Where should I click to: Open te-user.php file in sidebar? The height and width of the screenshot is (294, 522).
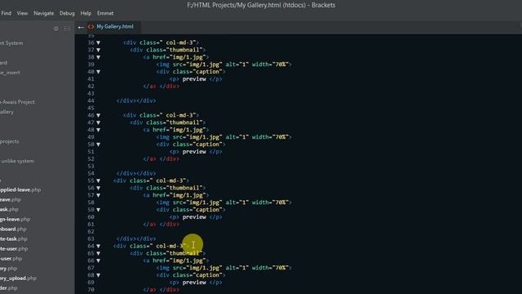(x=14, y=248)
